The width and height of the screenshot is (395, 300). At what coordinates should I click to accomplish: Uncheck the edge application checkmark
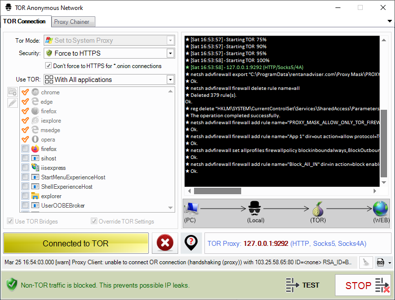pyautogui.click(x=25, y=102)
